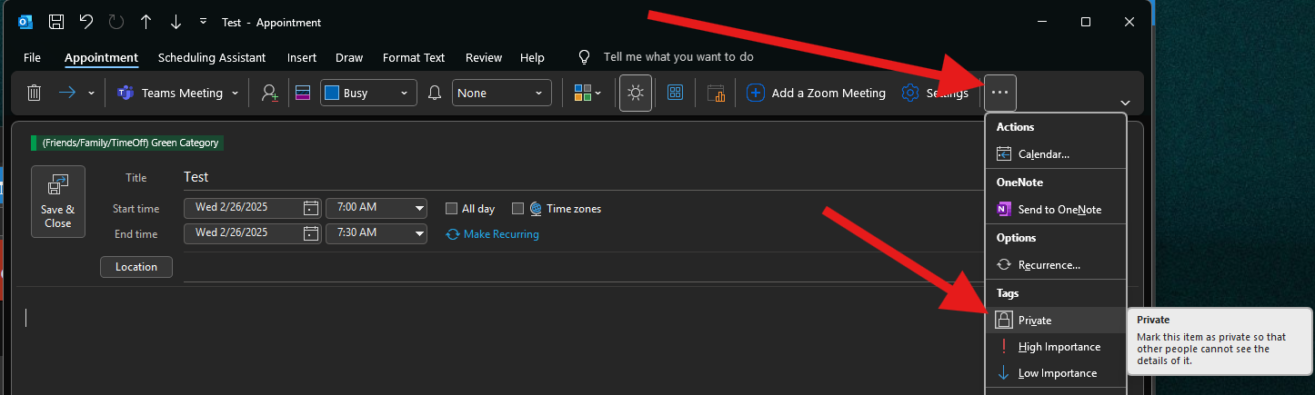Viewport: 1315px width, 395px height.
Task: Click the Title field containing Test
Action: click(582, 177)
